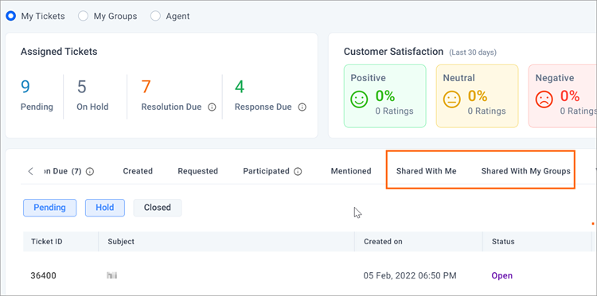Image resolution: width=597 pixels, height=296 pixels.
Task: Show earlier tabs with the left chevron
Action: (31, 171)
